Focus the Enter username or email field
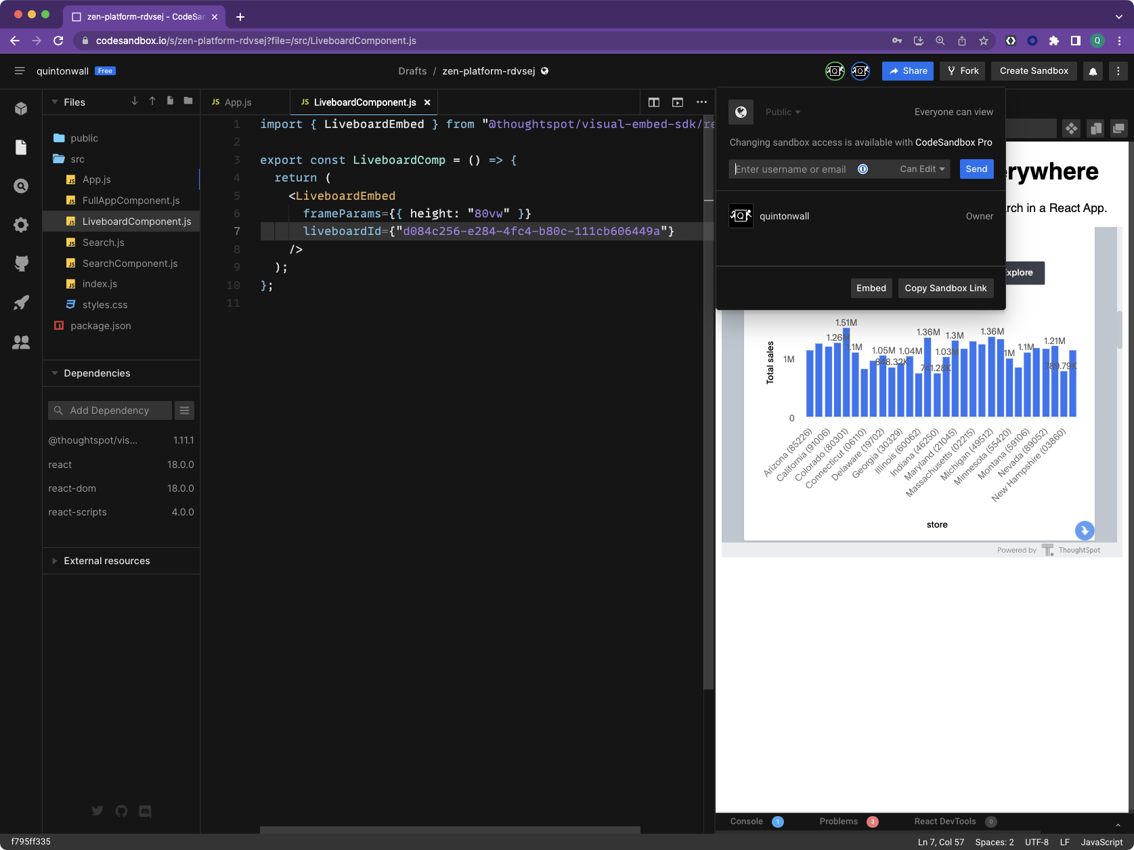 pyautogui.click(x=792, y=169)
